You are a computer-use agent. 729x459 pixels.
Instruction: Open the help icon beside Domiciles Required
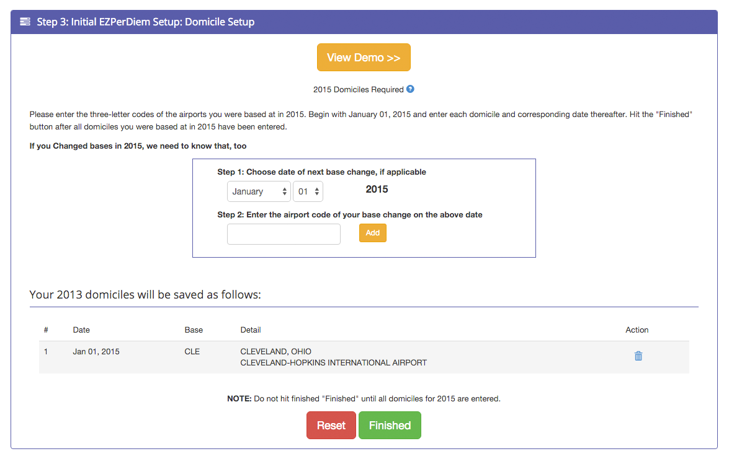pyautogui.click(x=410, y=89)
